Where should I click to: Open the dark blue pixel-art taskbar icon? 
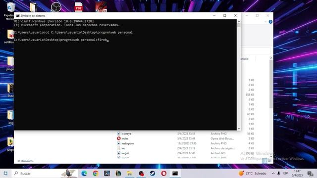(107, 174)
